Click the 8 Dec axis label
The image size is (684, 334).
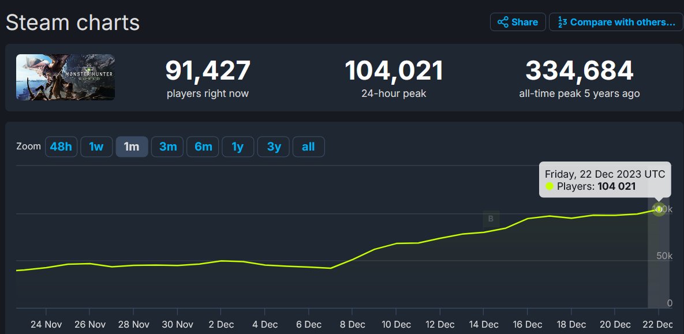tap(352, 324)
